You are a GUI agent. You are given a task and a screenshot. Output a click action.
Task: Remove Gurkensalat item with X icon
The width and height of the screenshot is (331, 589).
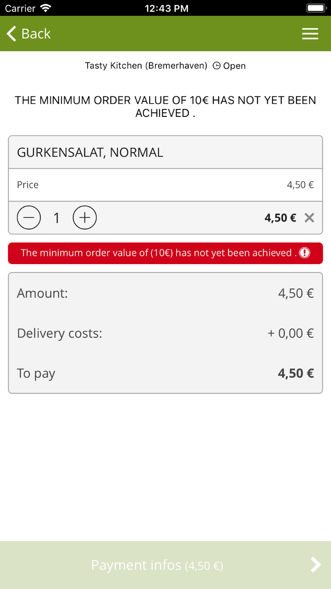[x=309, y=218]
